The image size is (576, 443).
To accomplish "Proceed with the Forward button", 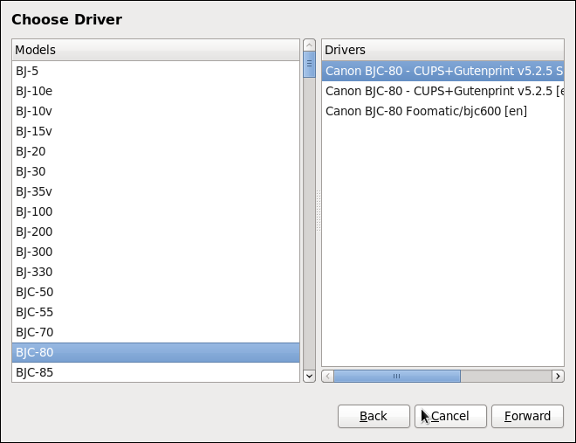I will coord(526,416).
